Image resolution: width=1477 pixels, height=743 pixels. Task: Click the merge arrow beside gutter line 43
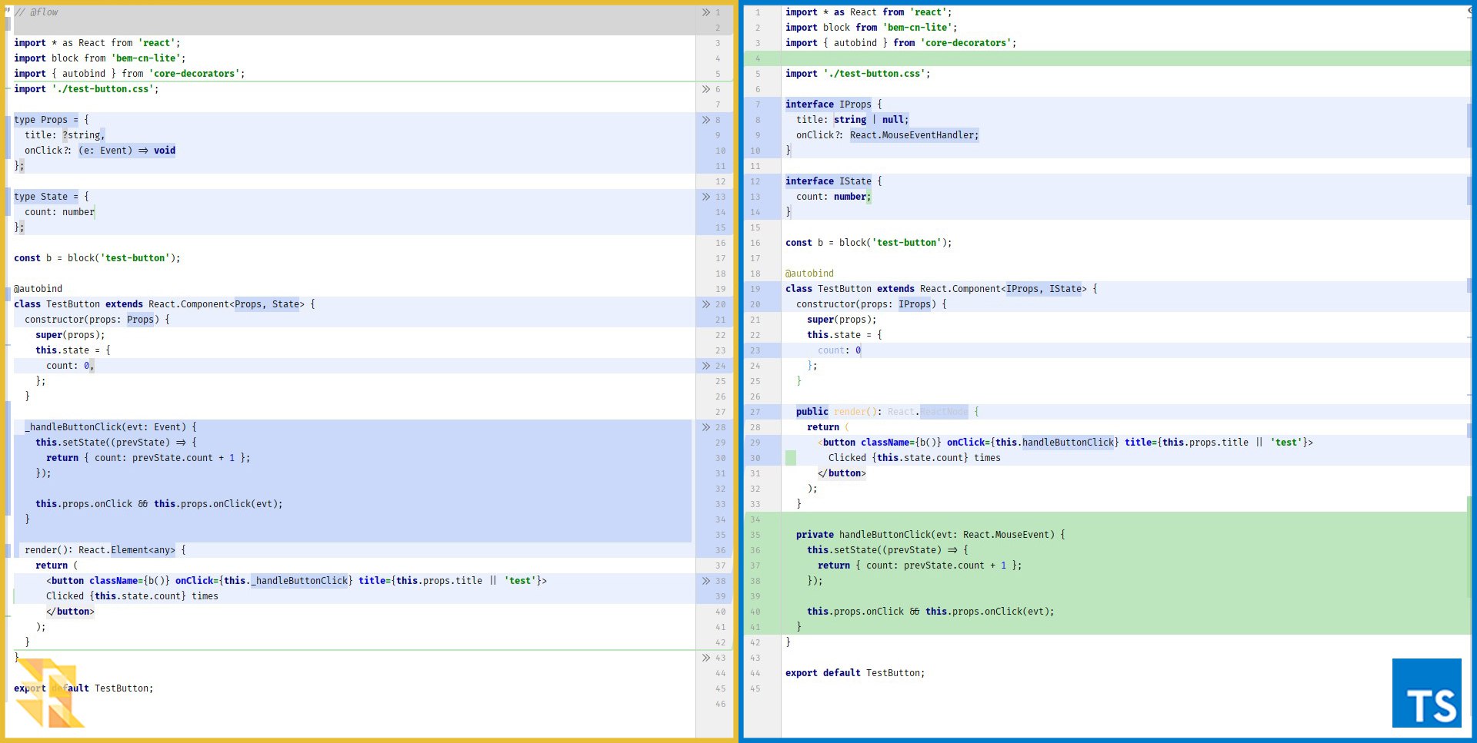point(706,658)
